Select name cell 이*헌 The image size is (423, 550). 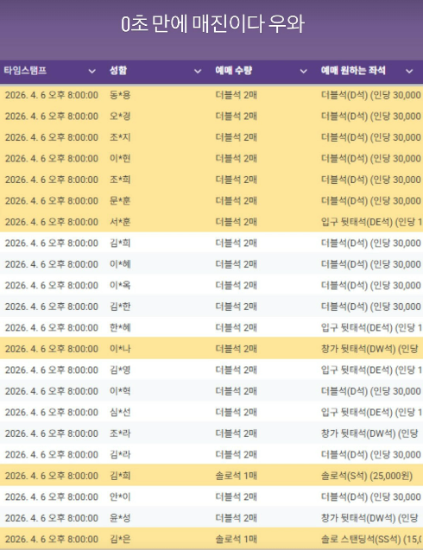click(120, 159)
